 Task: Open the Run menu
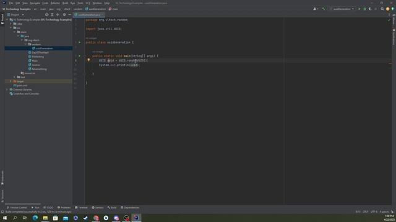coord(73,3)
